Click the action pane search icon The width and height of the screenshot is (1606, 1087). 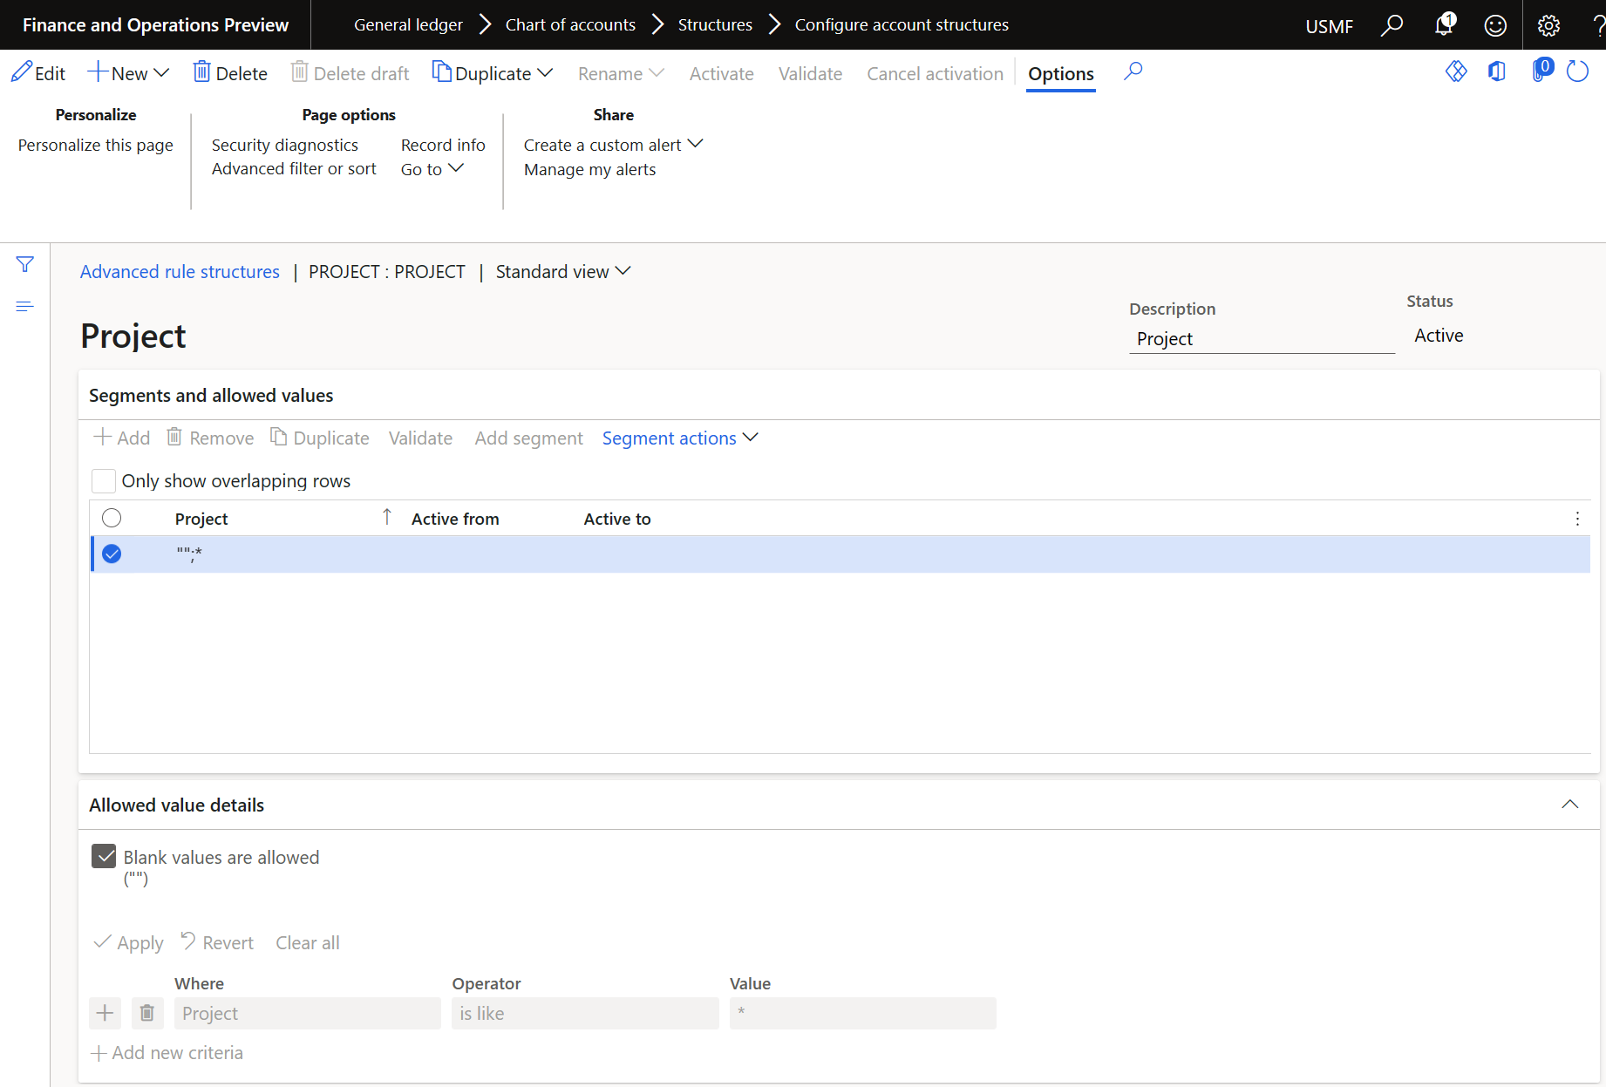point(1133,72)
